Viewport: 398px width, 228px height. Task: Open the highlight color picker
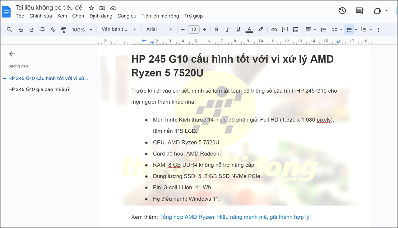point(261,30)
